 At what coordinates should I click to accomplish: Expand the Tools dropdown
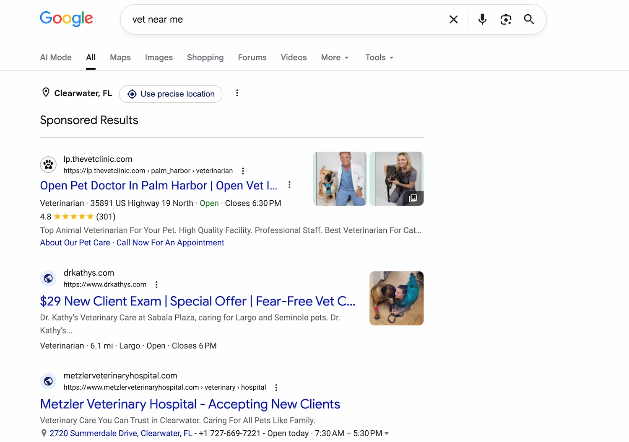[379, 57]
